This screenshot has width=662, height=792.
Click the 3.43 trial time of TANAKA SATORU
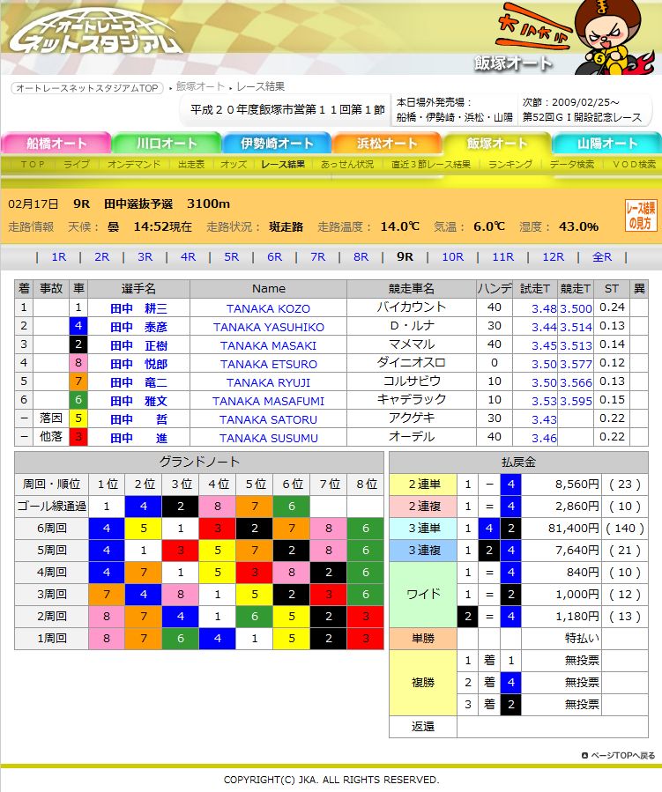544,419
